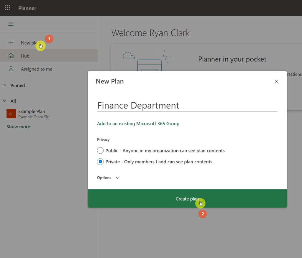Click the Planner in your pocket heading
Viewport: 302px width, 258px height.
pyautogui.click(x=232, y=59)
